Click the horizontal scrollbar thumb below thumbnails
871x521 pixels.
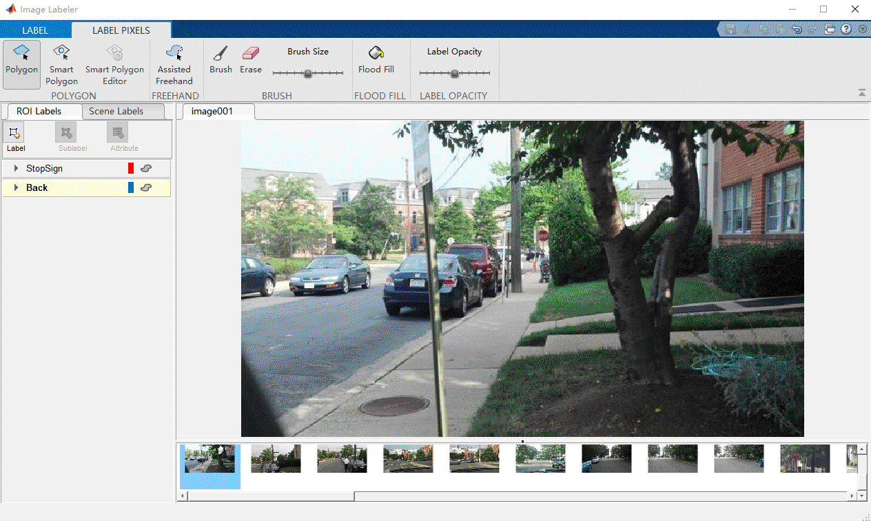pos(271,496)
